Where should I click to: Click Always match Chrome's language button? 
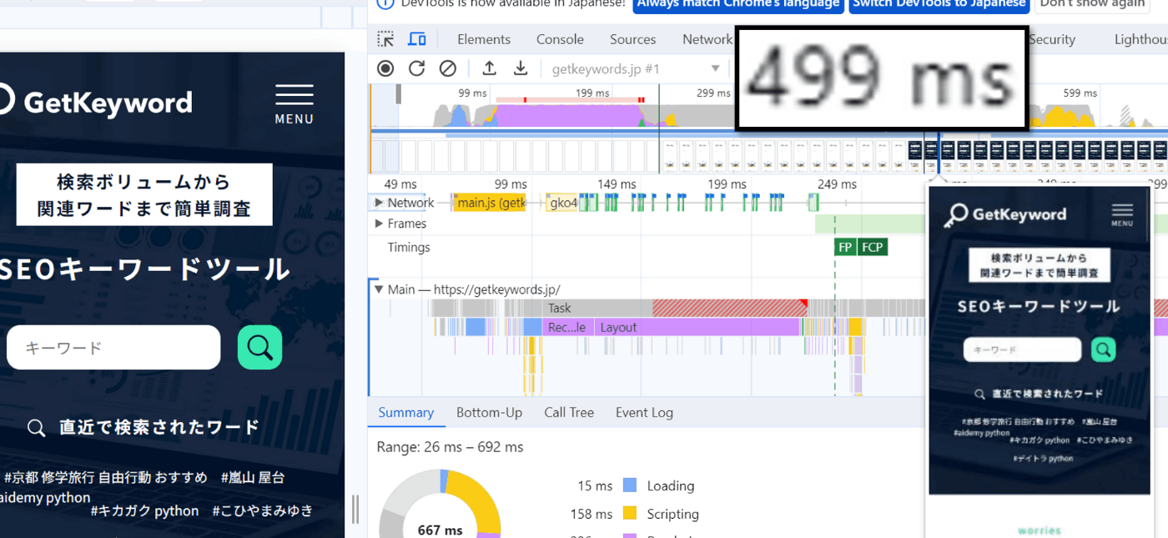point(738,4)
